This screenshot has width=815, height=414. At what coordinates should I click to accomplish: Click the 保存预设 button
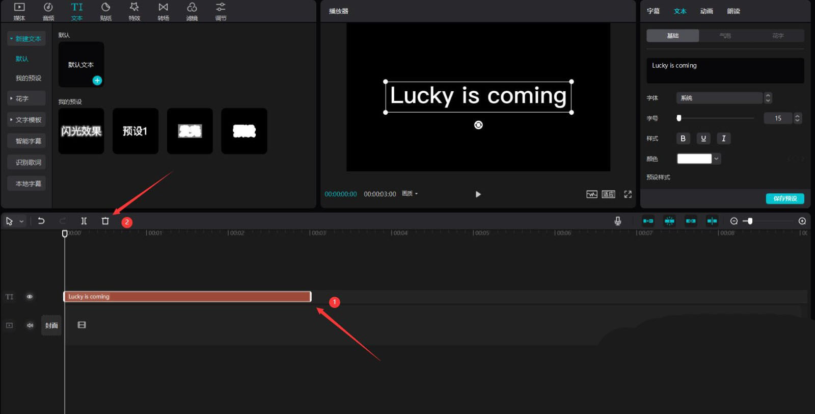(784, 198)
